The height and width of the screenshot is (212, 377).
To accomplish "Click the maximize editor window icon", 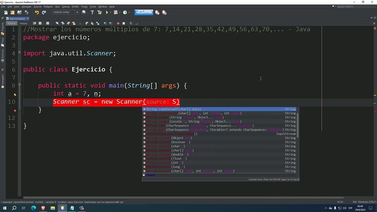I will click(374, 19).
